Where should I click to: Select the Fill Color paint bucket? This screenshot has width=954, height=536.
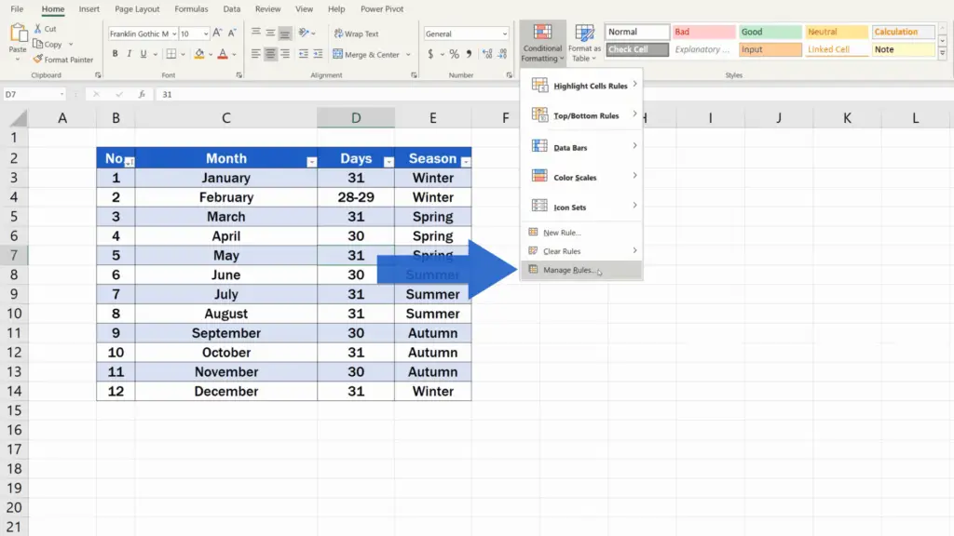click(199, 53)
